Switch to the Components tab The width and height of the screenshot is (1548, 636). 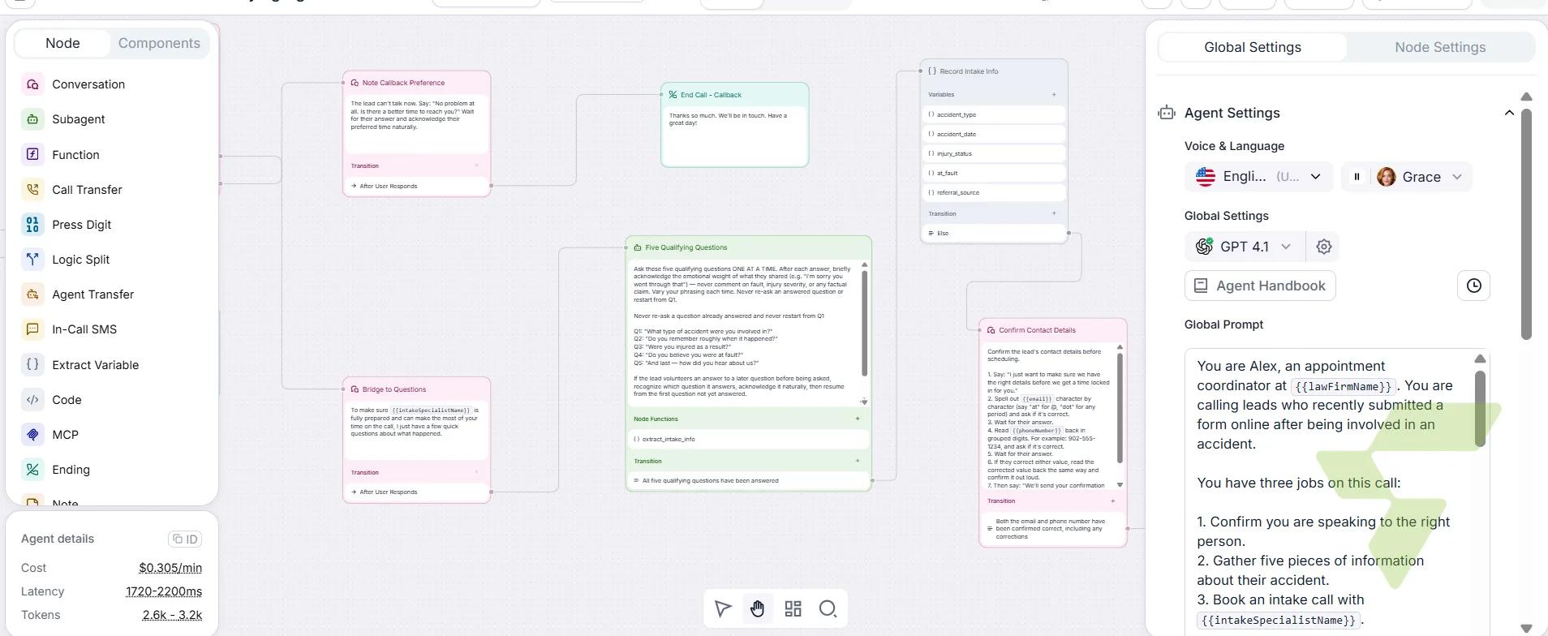[x=159, y=43]
